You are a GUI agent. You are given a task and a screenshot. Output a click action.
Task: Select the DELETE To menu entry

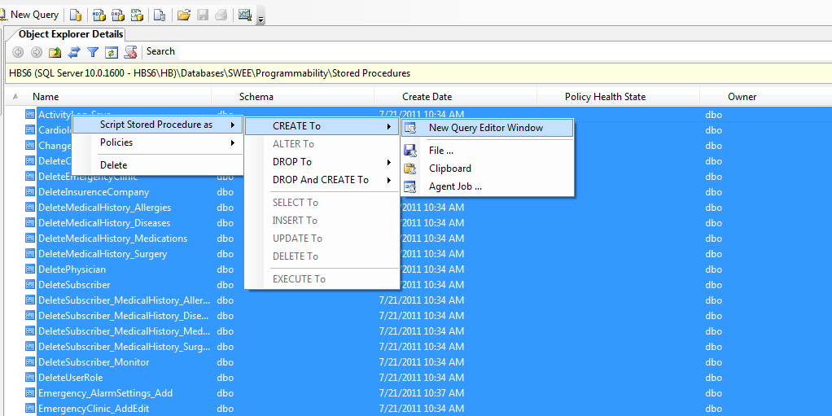tap(322, 256)
